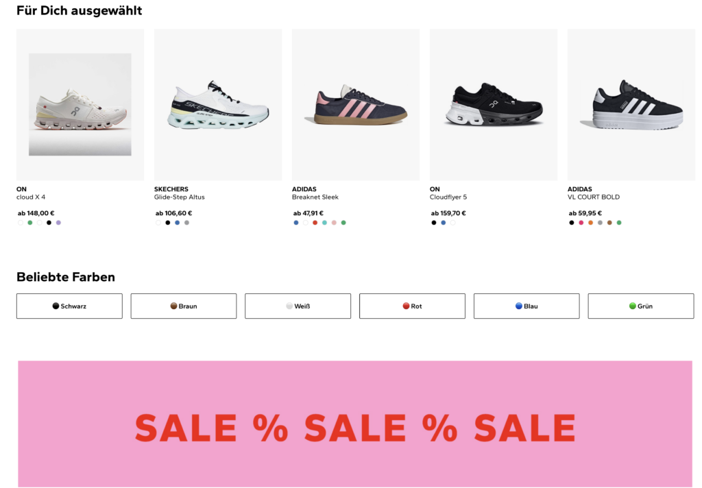Click the Adidas Breaknet Sleek shoe photo

(356, 105)
